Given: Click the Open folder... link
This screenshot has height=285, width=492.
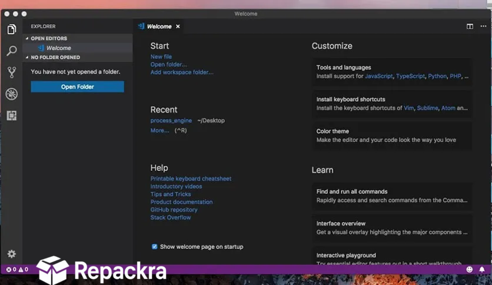Looking at the screenshot, I should tap(168, 64).
